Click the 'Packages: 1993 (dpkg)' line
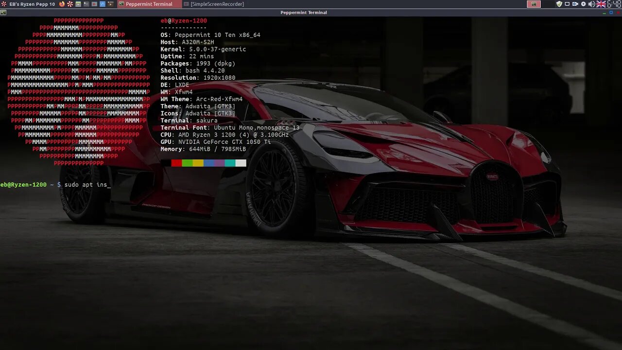Image resolution: width=622 pixels, height=350 pixels. (198, 63)
